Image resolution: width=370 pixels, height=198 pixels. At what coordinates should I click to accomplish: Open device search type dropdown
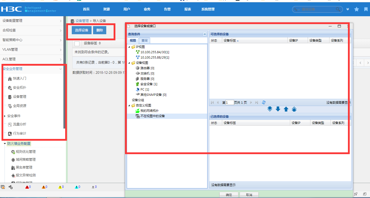click(x=296, y=9)
